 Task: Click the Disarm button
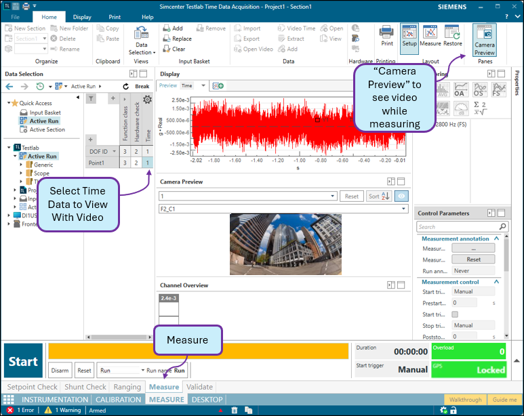[x=60, y=371]
